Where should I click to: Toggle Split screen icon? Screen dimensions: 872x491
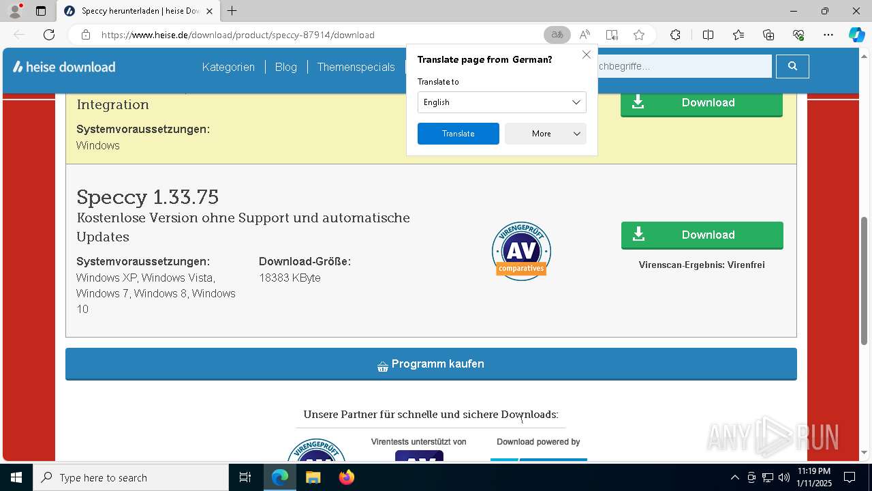(x=708, y=35)
